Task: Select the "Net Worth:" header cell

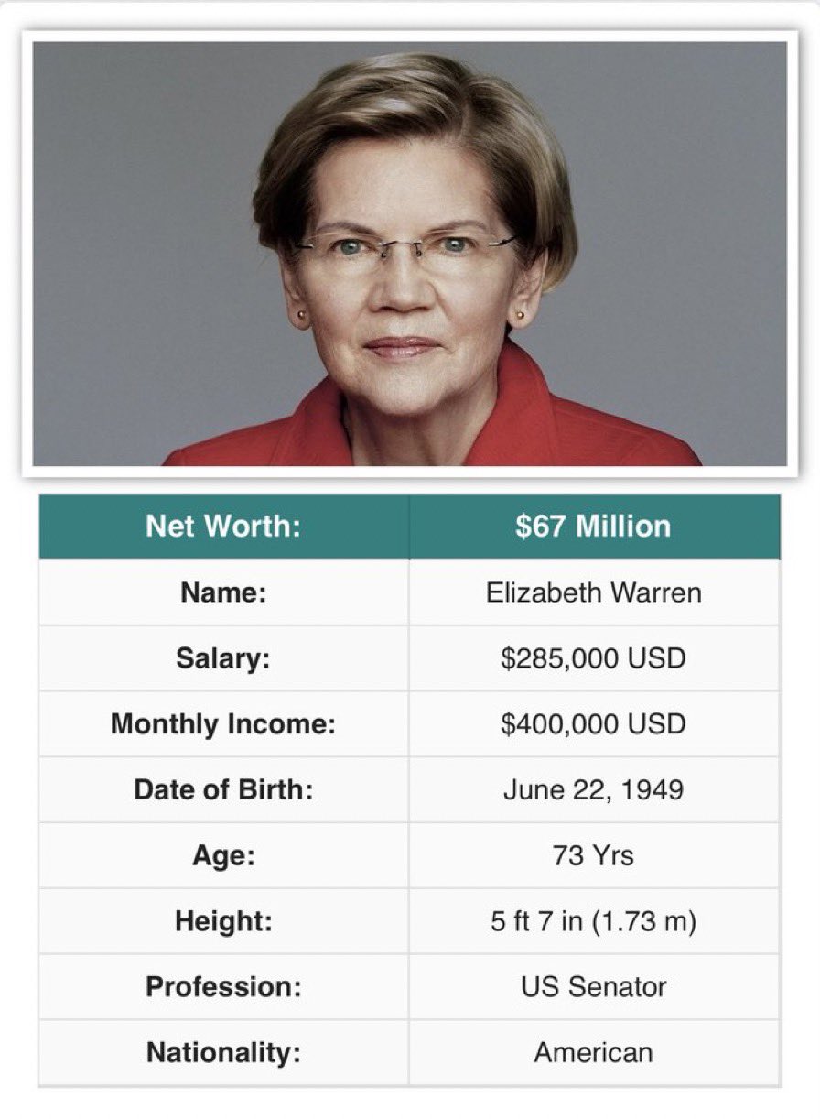Action: pyautogui.click(x=223, y=527)
